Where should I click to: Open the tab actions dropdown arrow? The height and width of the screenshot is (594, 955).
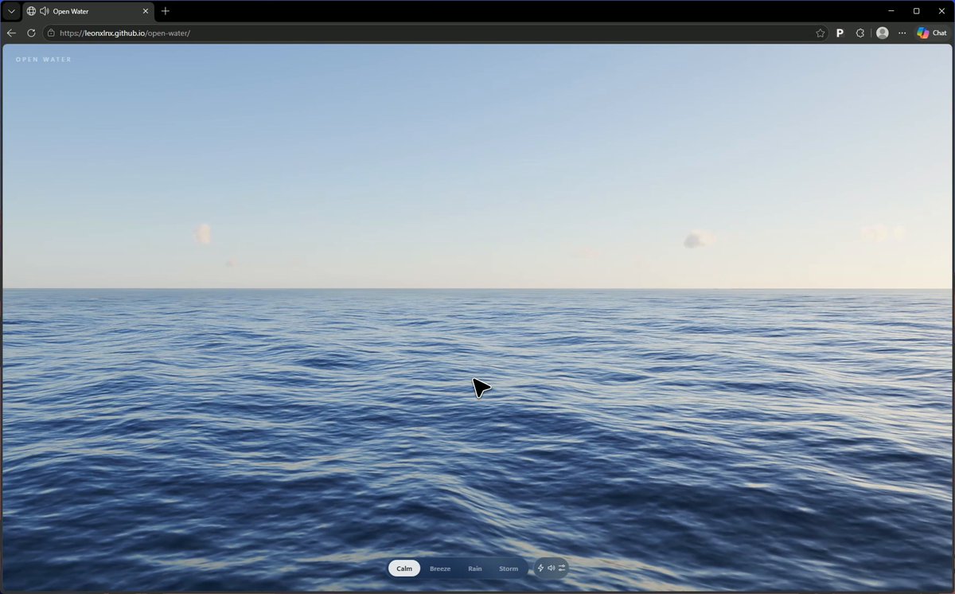click(x=11, y=11)
